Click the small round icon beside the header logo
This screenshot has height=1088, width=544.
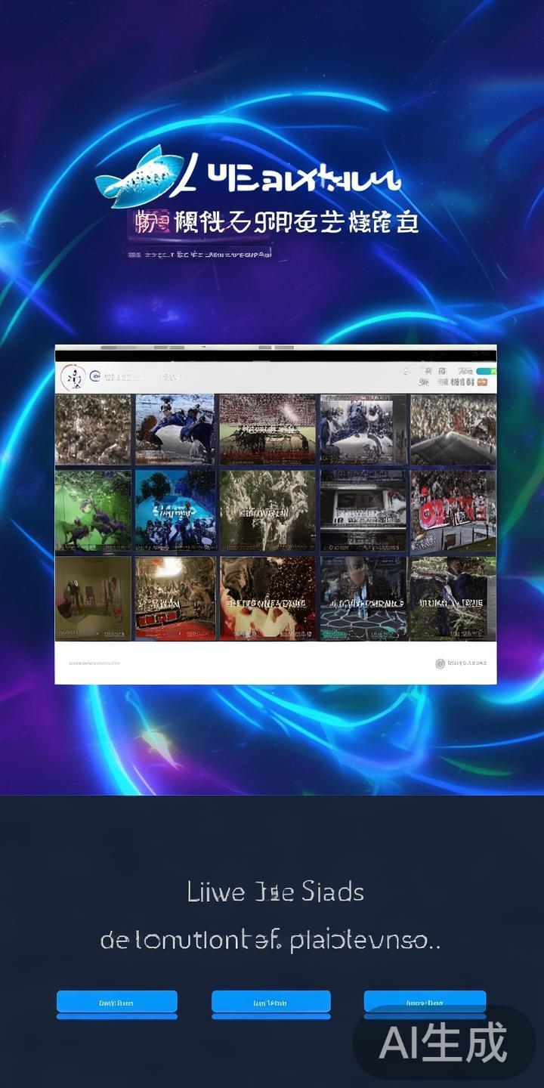[x=94, y=376]
